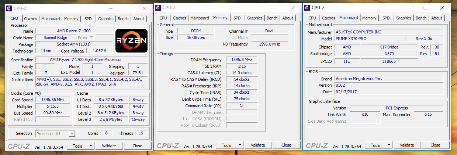The width and height of the screenshot is (457, 155).
Task: Open About tab in the Memory window
Action: tap(288, 18)
